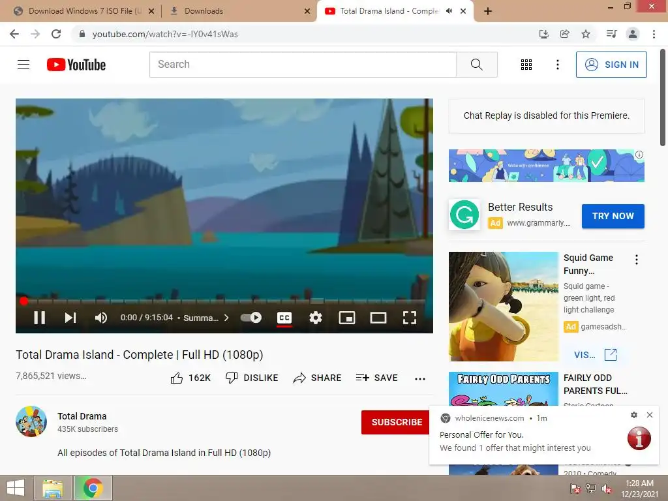This screenshot has width=668, height=501.
Task: Switch to Download Windows 7 ISO tab
Action: 84,11
